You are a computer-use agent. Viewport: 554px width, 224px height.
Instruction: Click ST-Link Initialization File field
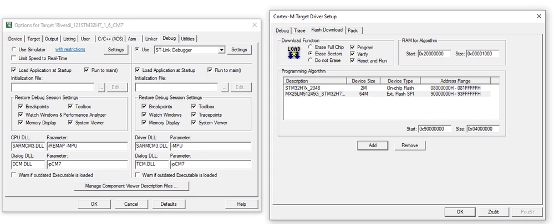coord(176,87)
